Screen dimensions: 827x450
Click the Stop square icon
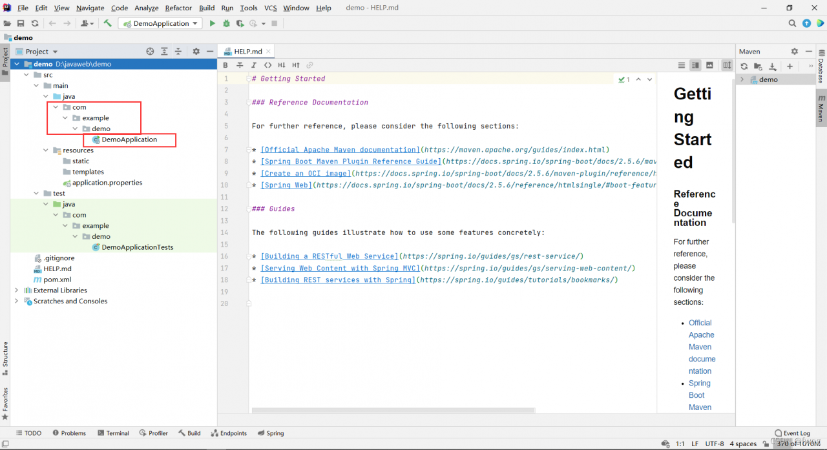tap(274, 23)
